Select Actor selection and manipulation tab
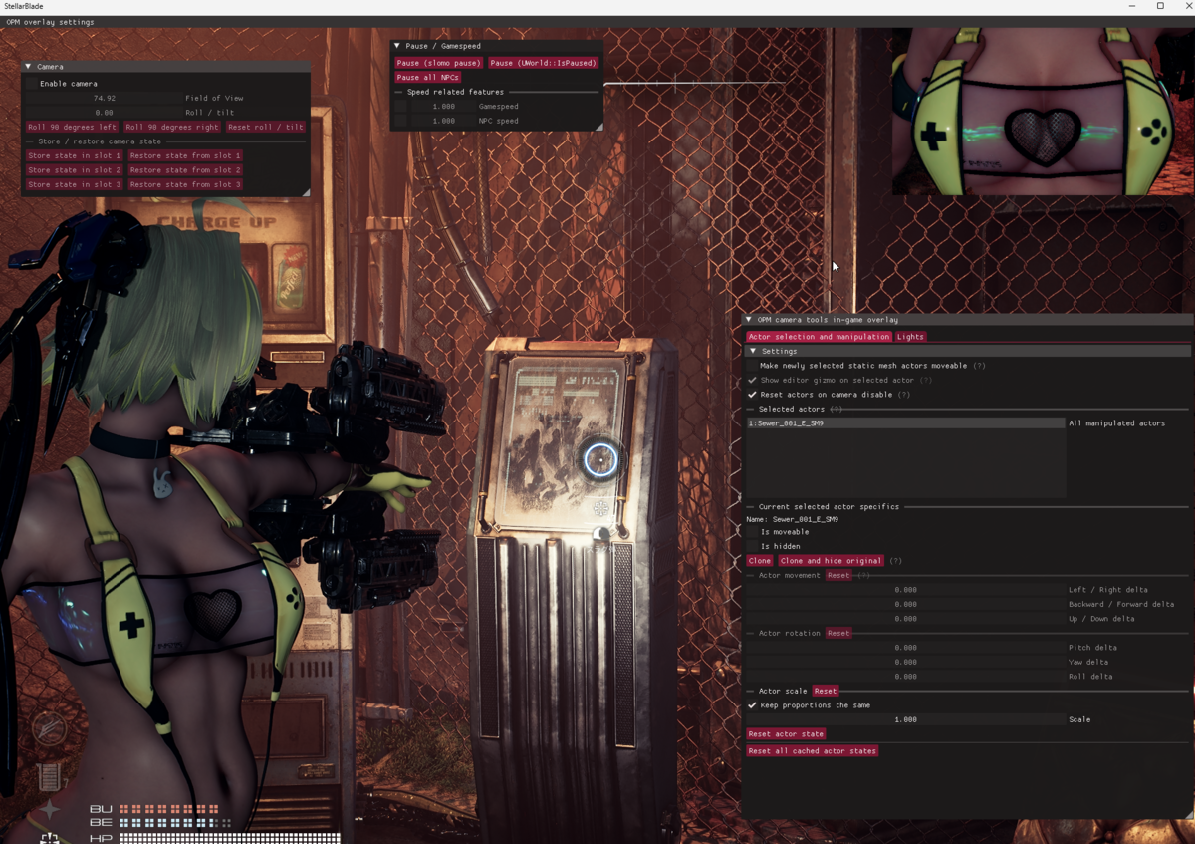The width and height of the screenshot is (1195, 844). pyautogui.click(x=819, y=337)
